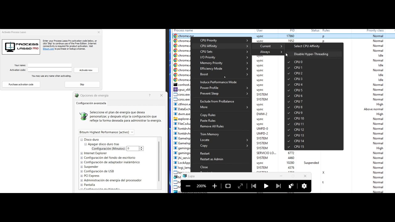Uncheck CPU 9 affinity
The height and width of the screenshot is (222, 395).
(289, 113)
